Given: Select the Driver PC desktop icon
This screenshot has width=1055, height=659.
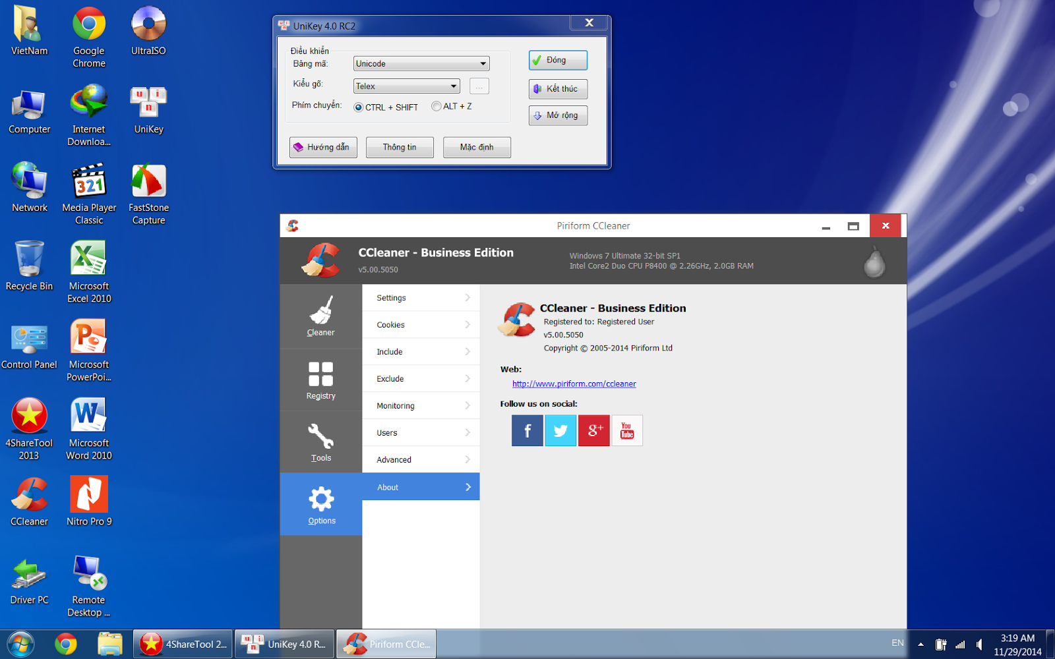Looking at the screenshot, I should point(29,580).
